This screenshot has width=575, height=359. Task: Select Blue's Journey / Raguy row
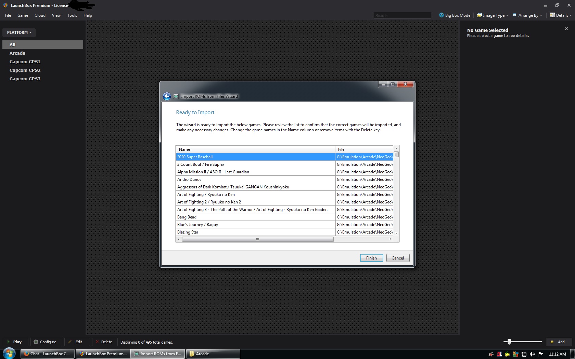click(284, 225)
